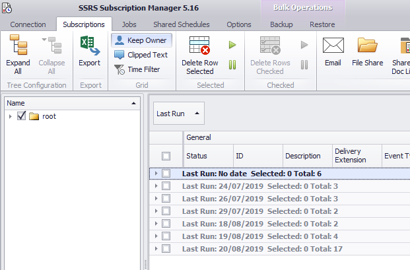Click the General band header
This screenshot has height=270, width=410.
[x=297, y=137]
